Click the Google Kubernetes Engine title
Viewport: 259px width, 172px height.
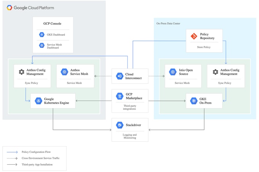56,101
